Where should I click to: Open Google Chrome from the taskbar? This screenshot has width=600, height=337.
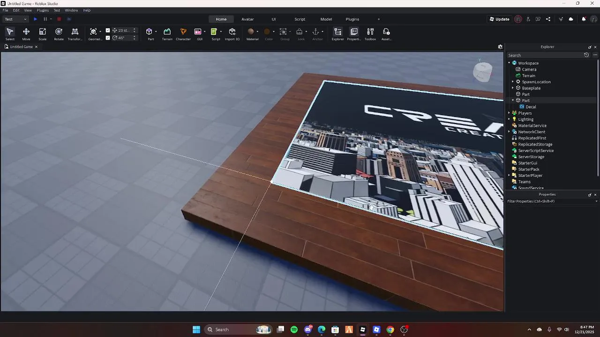point(390,330)
